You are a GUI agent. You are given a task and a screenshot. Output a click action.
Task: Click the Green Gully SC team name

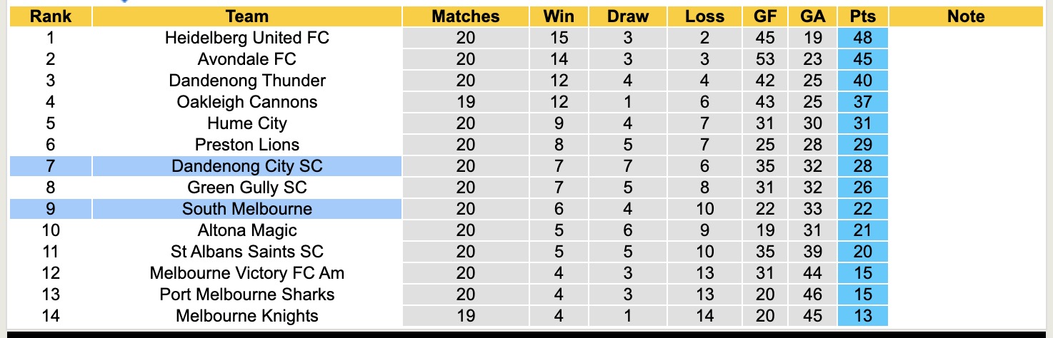coord(246,188)
